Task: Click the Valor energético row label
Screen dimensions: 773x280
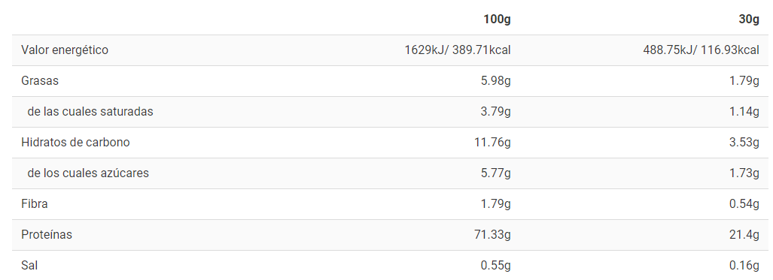Action: point(65,50)
